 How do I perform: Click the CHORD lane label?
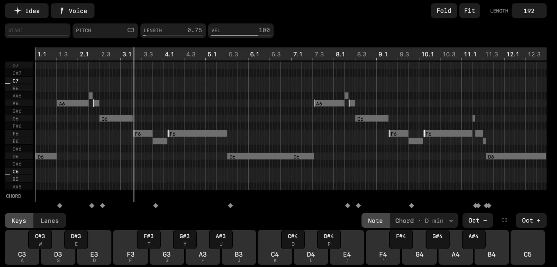[x=14, y=196]
